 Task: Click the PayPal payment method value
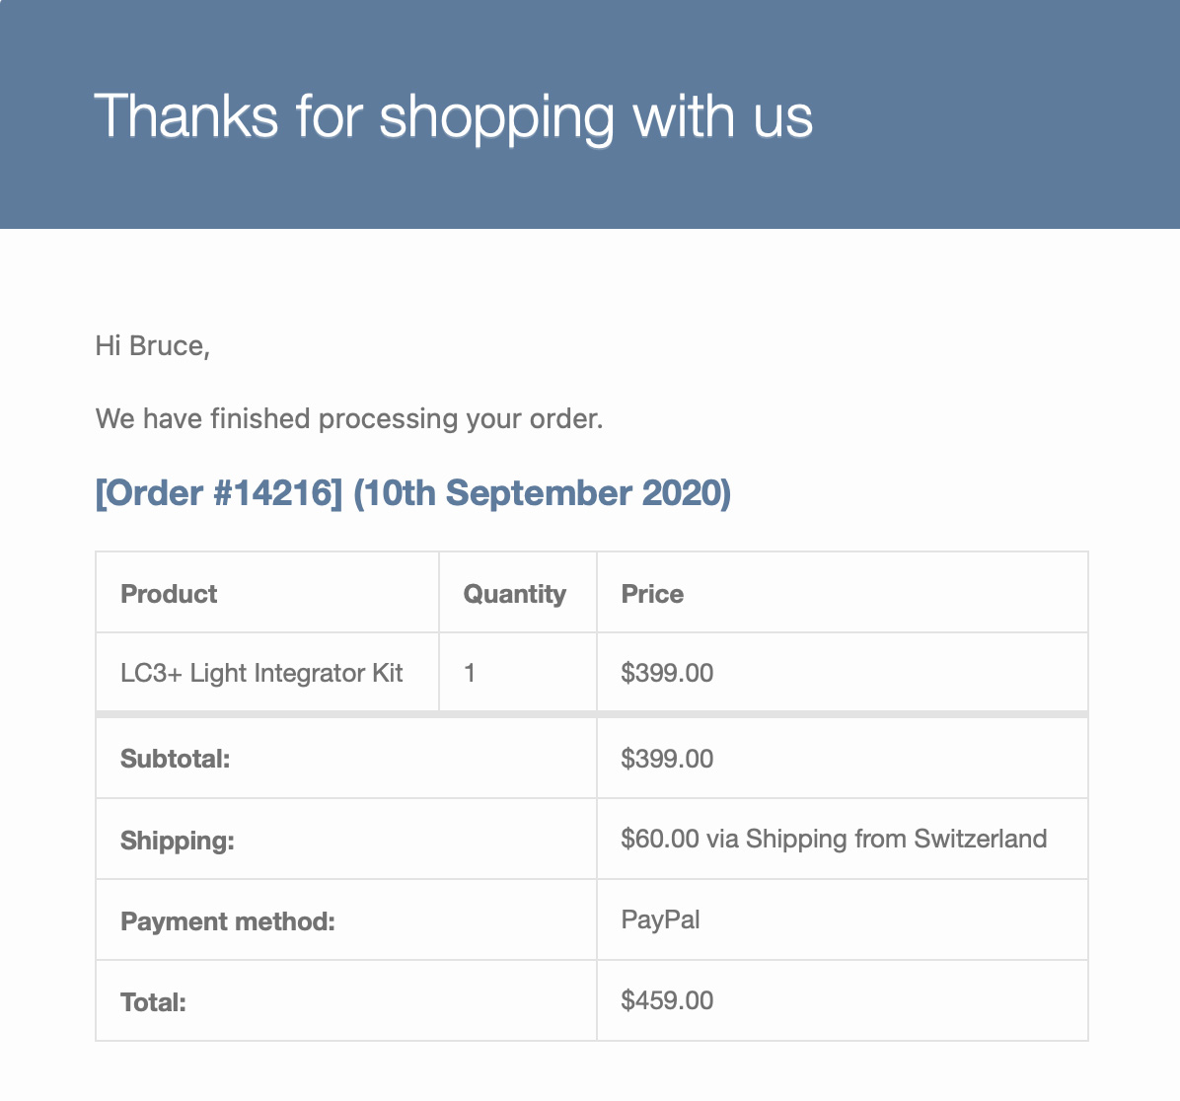click(660, 919)
